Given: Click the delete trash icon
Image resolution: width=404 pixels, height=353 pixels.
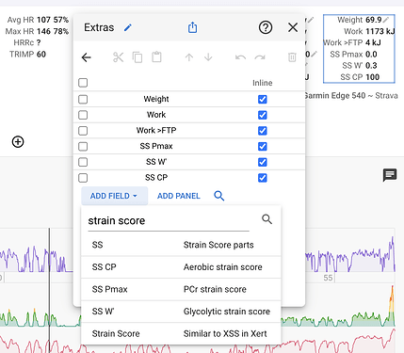Looking at the screenshot, I should pos(292,57).
